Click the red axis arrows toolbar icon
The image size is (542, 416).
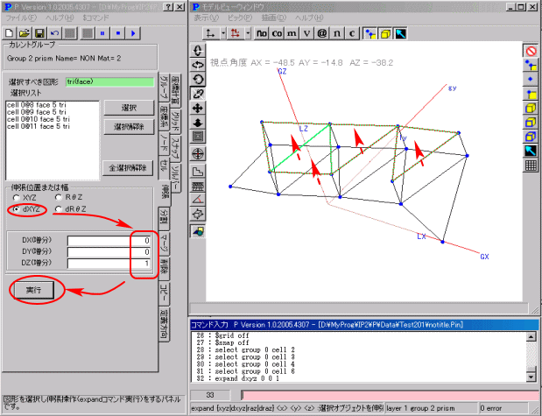(236, 33)
